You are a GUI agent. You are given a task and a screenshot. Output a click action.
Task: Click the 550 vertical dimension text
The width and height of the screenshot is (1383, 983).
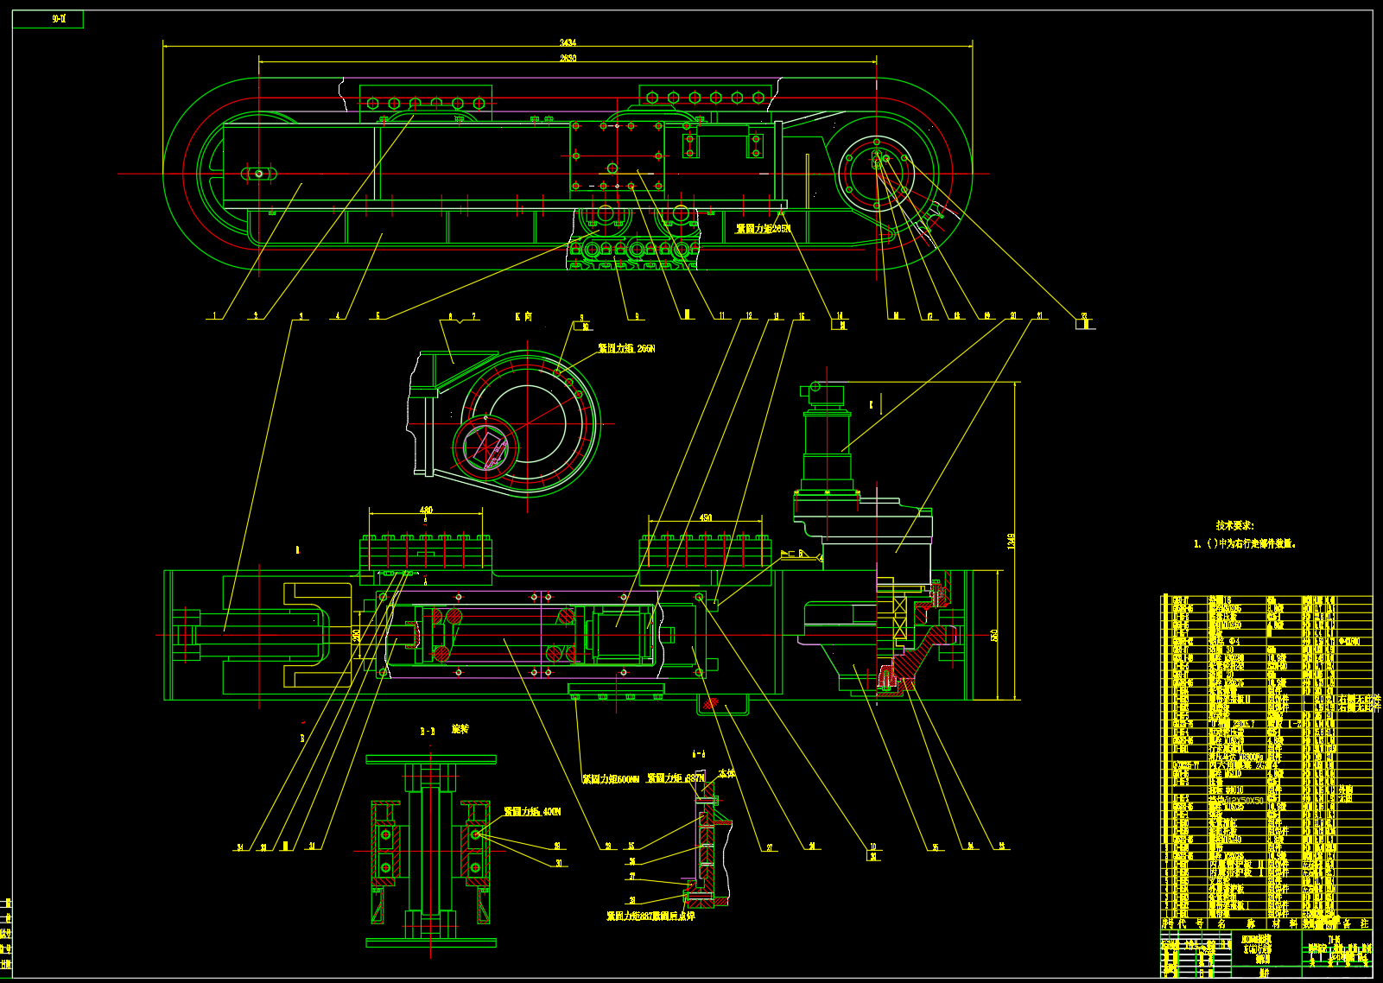[994, 635]
